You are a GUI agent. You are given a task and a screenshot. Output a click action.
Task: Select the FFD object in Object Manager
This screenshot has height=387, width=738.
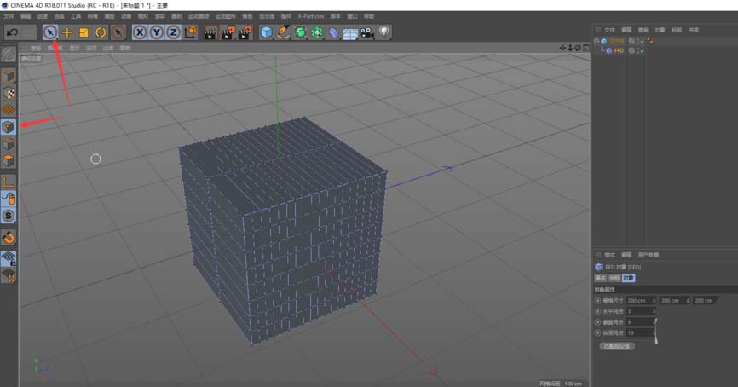point(619,50)
